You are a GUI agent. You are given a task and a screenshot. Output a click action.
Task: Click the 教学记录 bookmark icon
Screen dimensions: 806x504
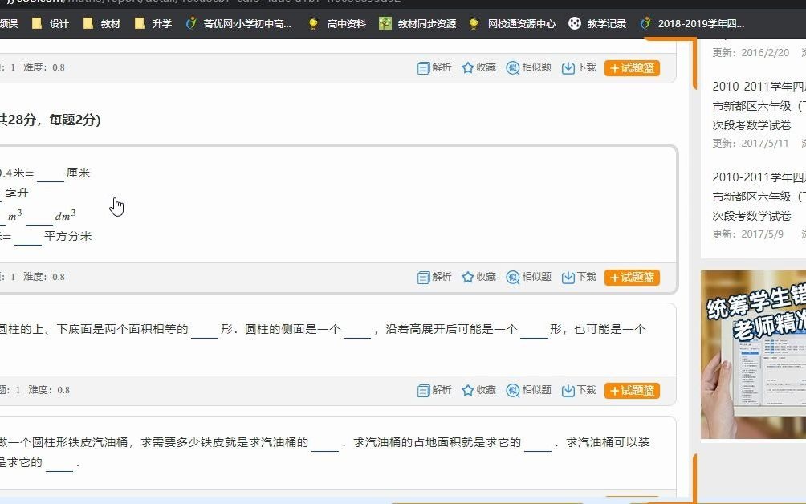coord(575,23)
